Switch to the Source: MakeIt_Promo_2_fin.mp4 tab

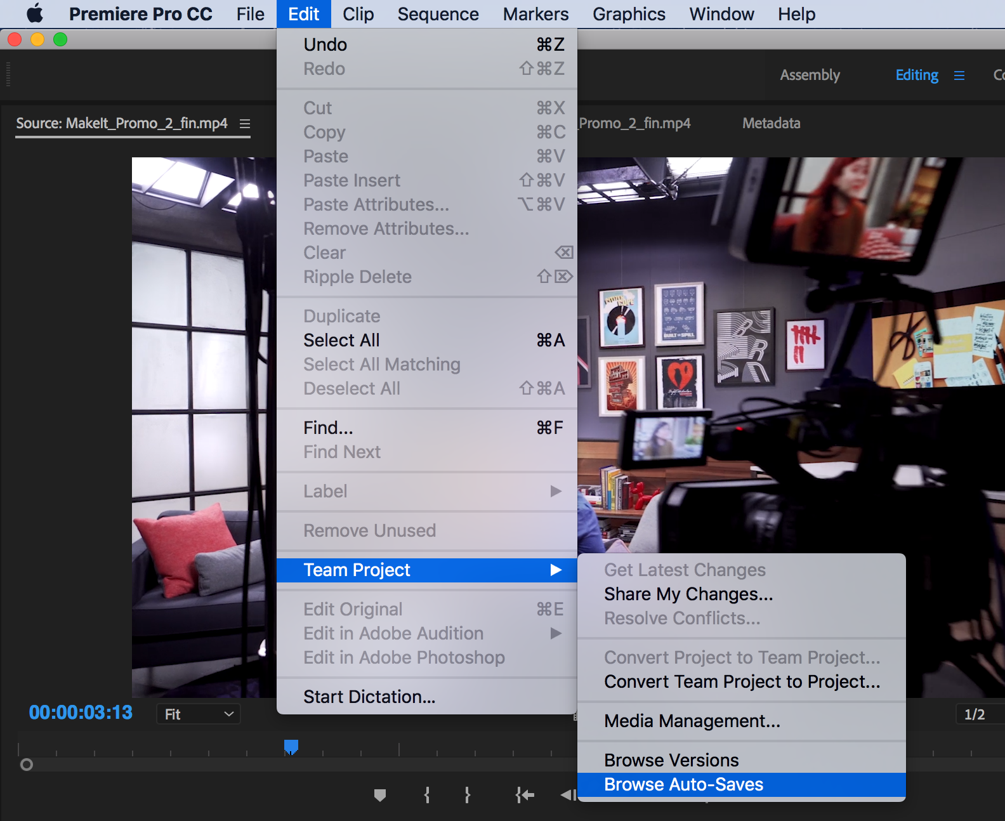click(x=122, y=123)
